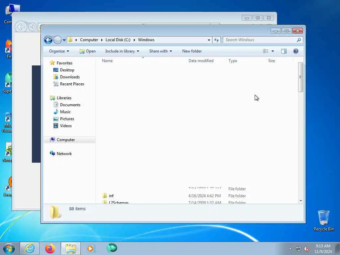The image size is (340, 255).
Task: Open Desktop in the navigation pane
Action: (67, 70)
